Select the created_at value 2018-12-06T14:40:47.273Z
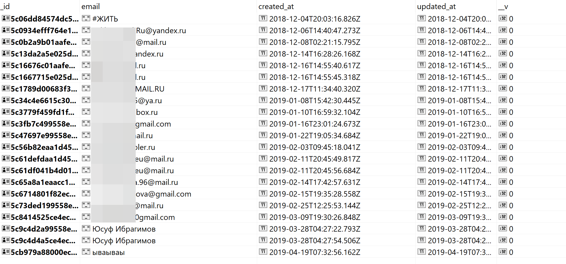 (x=315, y=30)
